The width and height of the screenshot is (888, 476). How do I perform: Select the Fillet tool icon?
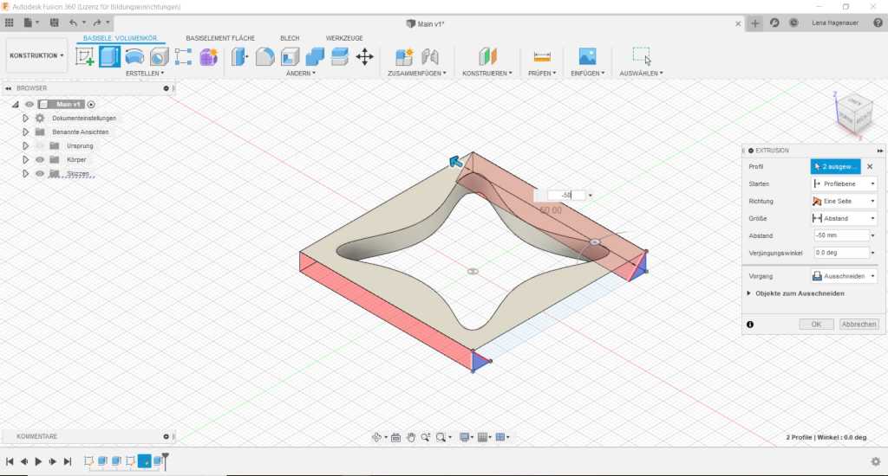click(265, 56)
